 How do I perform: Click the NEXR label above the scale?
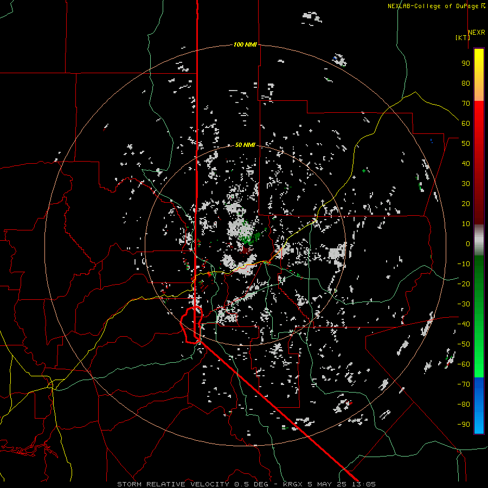(x=477, y=33)
